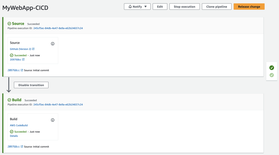Viewport: 279px width, 155px height.
Task: Click the MyWebApp-CICD pipeline title
Action: [x=25, y=8]
